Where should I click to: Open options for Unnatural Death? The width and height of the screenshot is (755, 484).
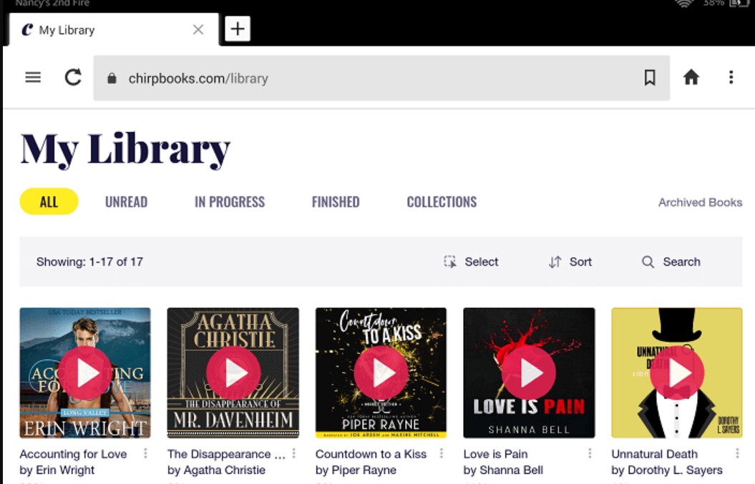click(x=736, y=453)
